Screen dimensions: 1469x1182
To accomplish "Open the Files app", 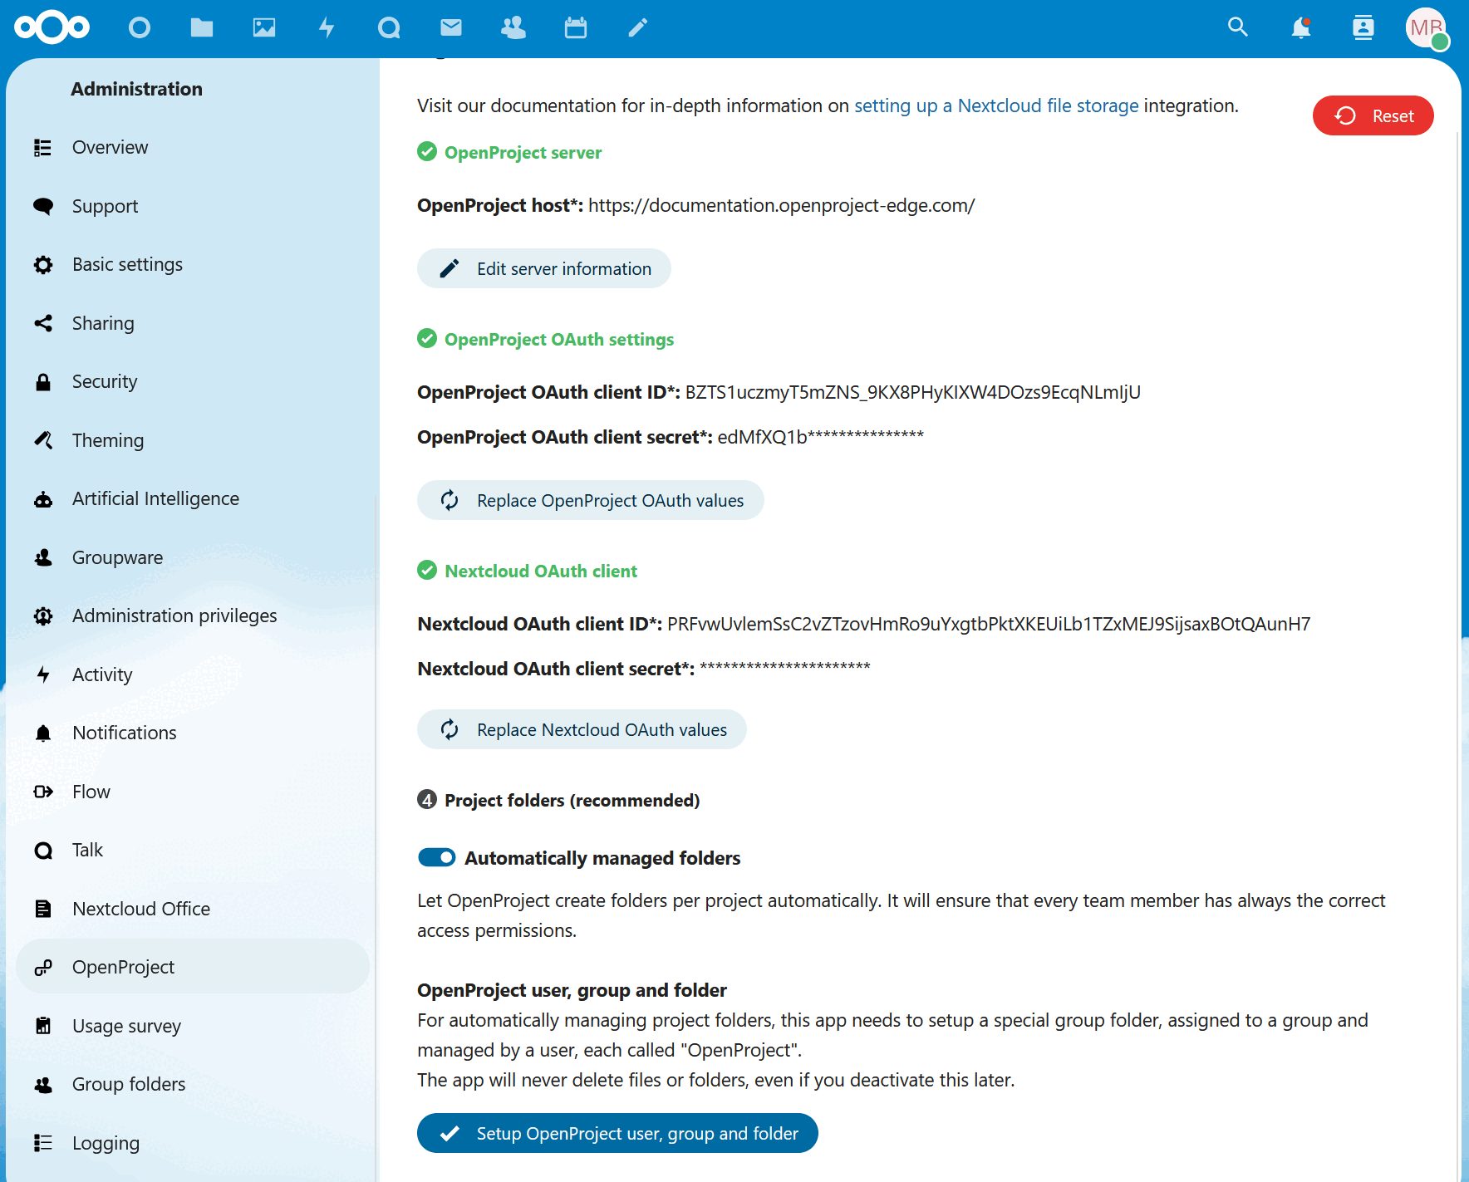I will [x=202, y=27].
